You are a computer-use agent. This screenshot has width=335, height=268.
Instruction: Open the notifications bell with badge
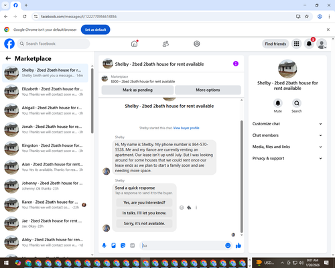(x=309, y=44)
